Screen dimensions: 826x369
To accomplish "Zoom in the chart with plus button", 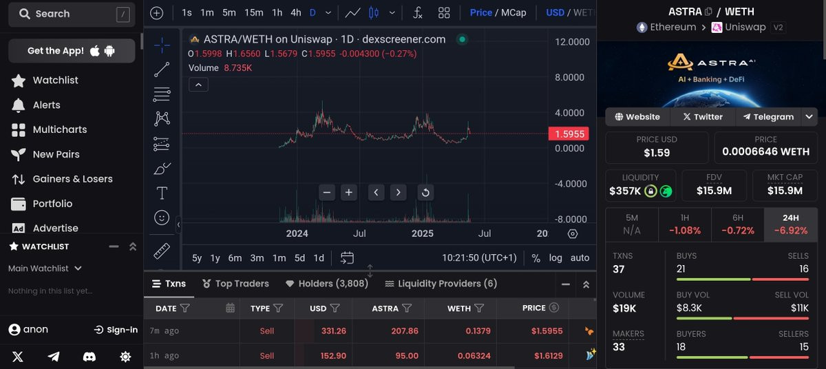I will (349, 193).
